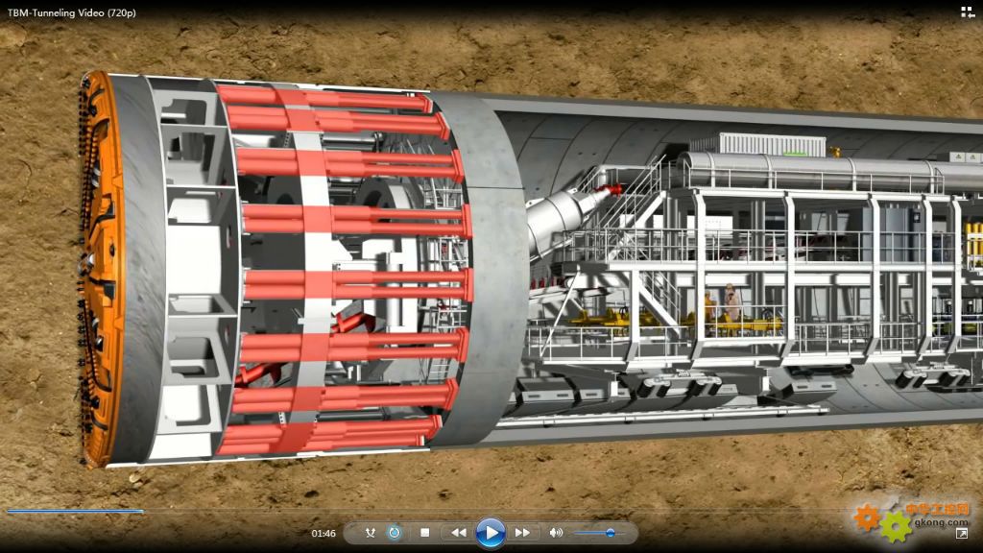Stop video playback
The width and height of the screenshot is (983, 553).
[425, 533]
